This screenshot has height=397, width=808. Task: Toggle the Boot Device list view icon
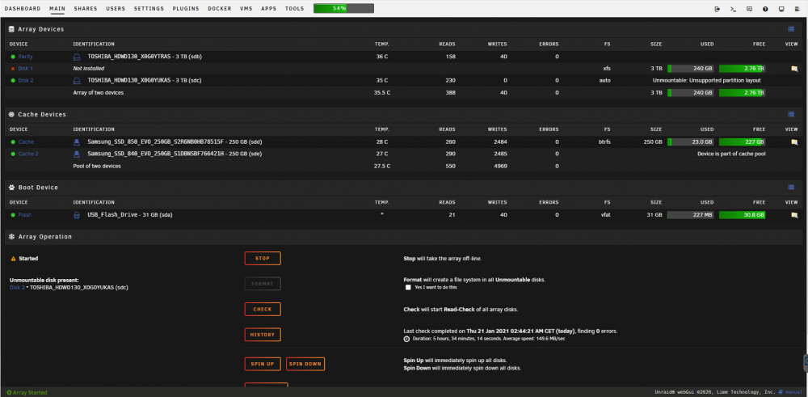tap(791, 188)
